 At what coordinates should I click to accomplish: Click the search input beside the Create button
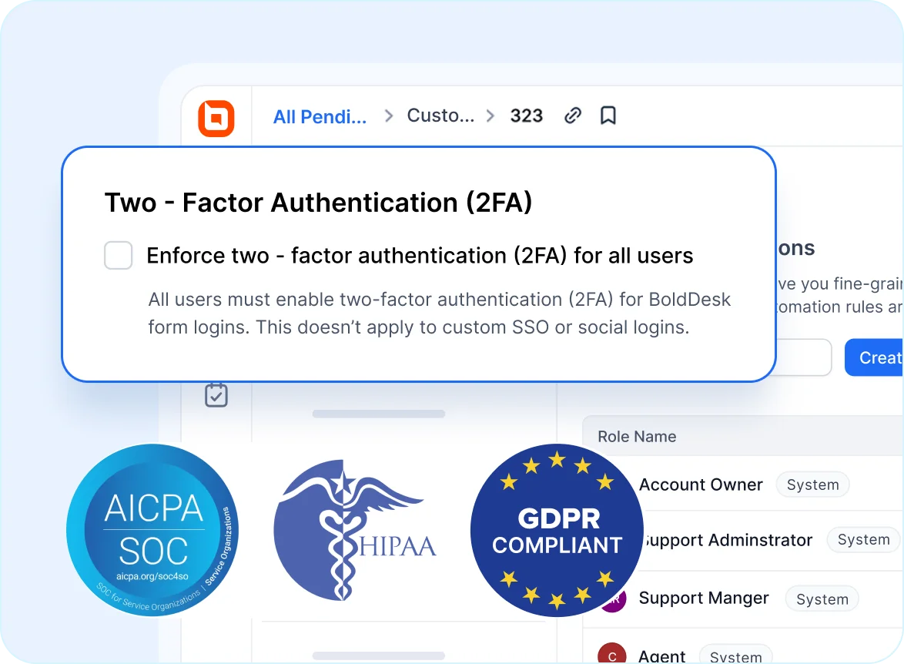click(801, 357)
